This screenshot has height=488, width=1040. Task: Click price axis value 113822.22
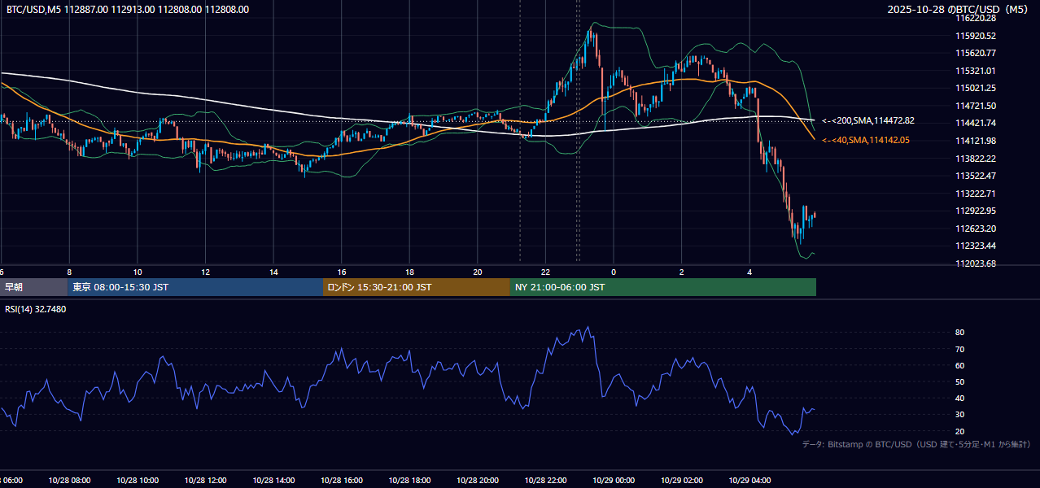coord(976,159)
